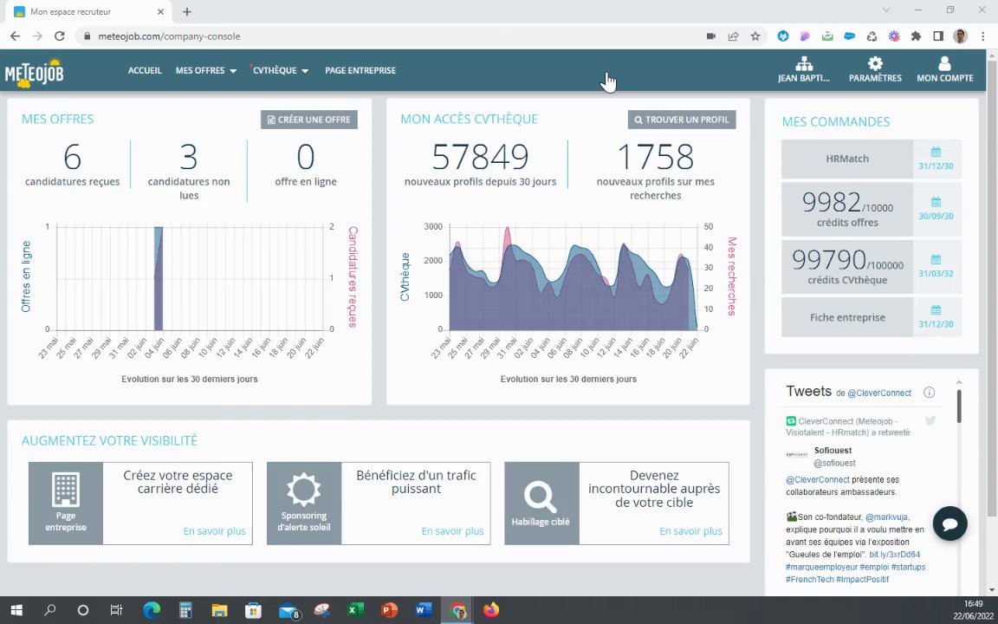Open the Paramètres gear icon
Screen dimensions: 998x624
(875, 63)
